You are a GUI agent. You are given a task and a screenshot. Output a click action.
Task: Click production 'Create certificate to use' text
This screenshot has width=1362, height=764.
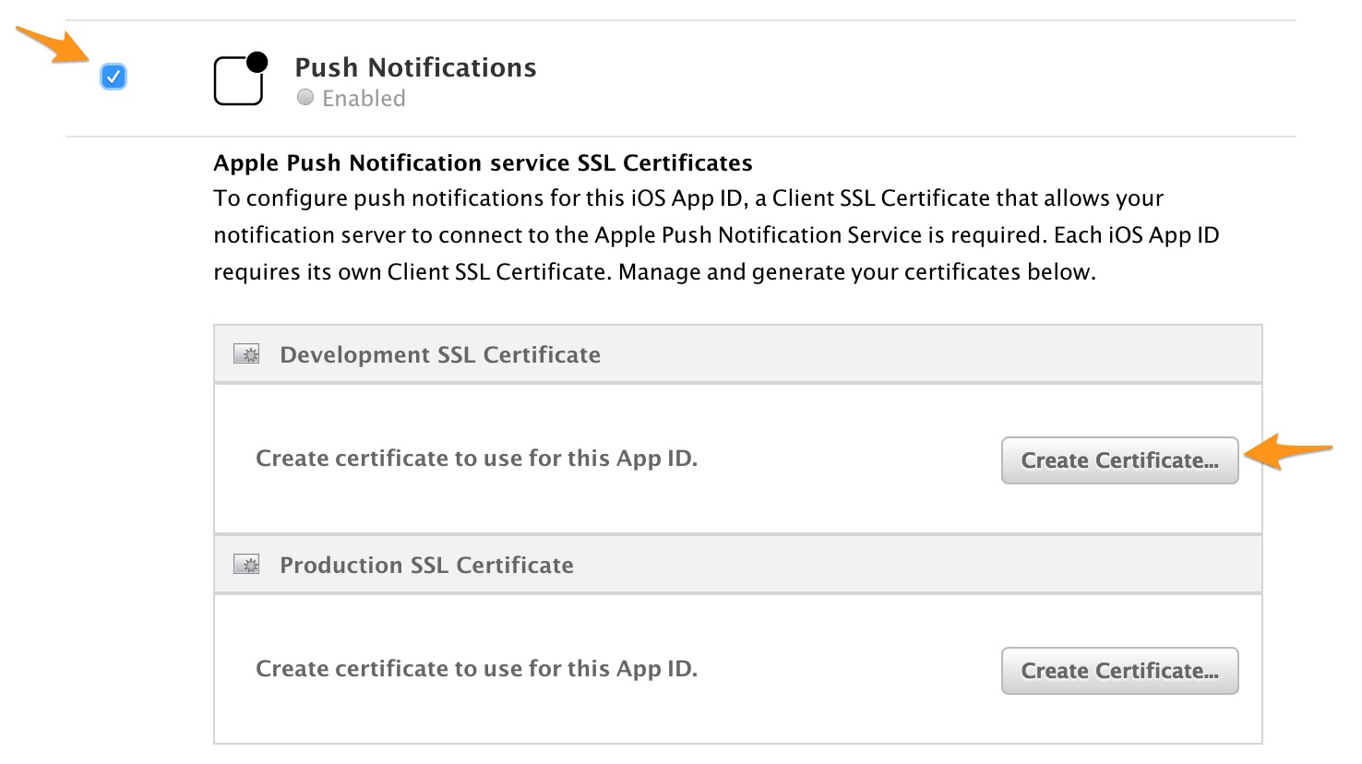pos(476,669)
